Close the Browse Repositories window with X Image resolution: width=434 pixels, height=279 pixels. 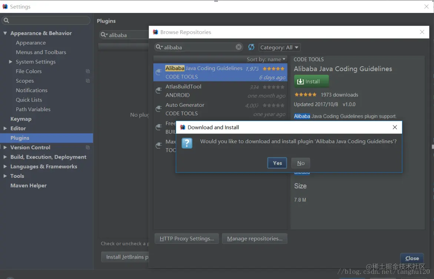pyautogui.click(x=422, y=32)
